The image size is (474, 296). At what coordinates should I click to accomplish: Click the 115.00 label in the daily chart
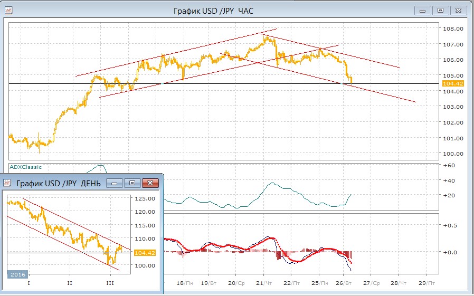pos(145,226)
